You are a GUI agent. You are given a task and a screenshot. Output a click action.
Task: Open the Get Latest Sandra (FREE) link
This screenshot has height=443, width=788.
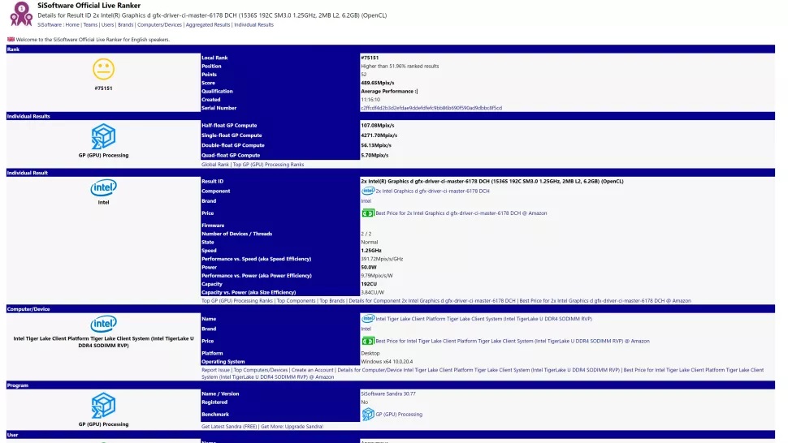[x=229, y=427]
